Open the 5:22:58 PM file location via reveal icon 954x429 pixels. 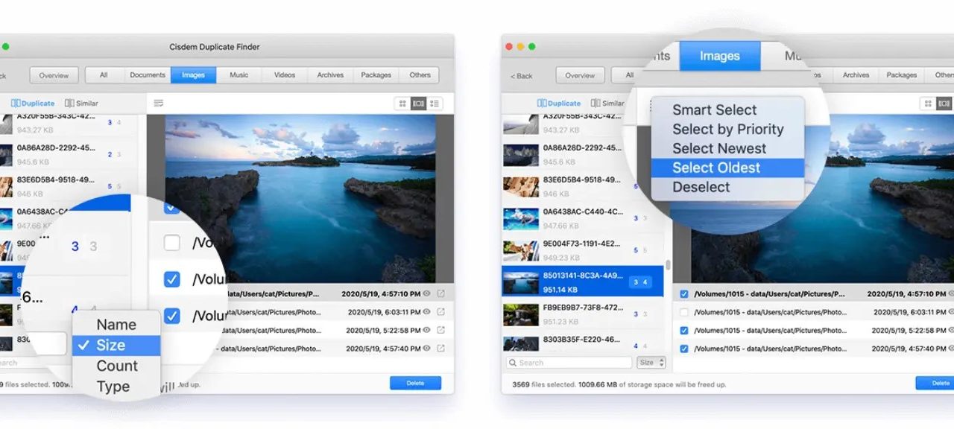pyautogui.click(x=440, y=330)
